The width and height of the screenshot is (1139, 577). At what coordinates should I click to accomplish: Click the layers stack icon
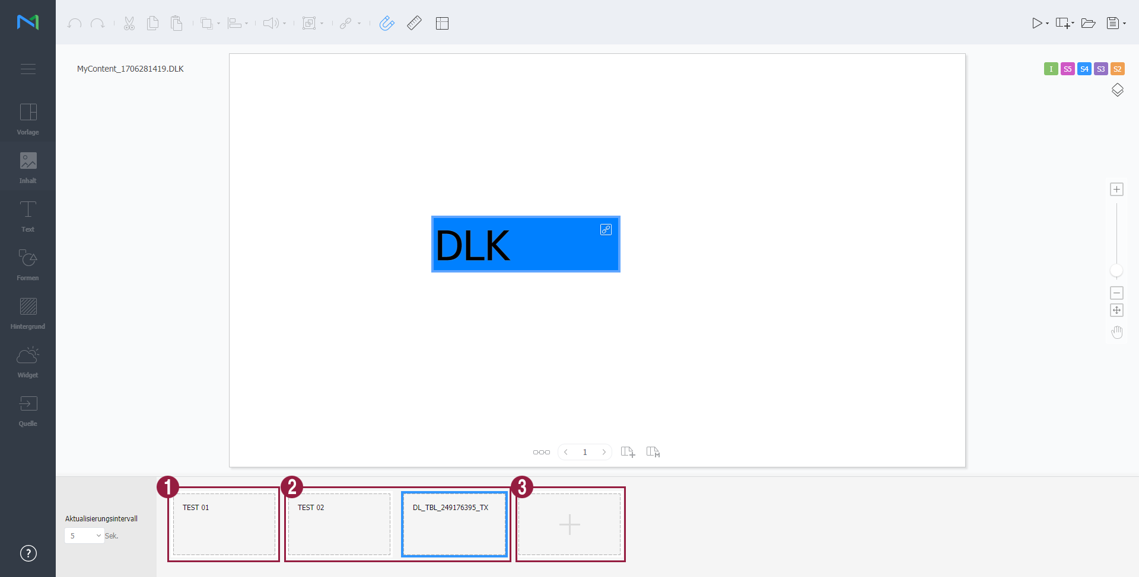(1117, 90)
